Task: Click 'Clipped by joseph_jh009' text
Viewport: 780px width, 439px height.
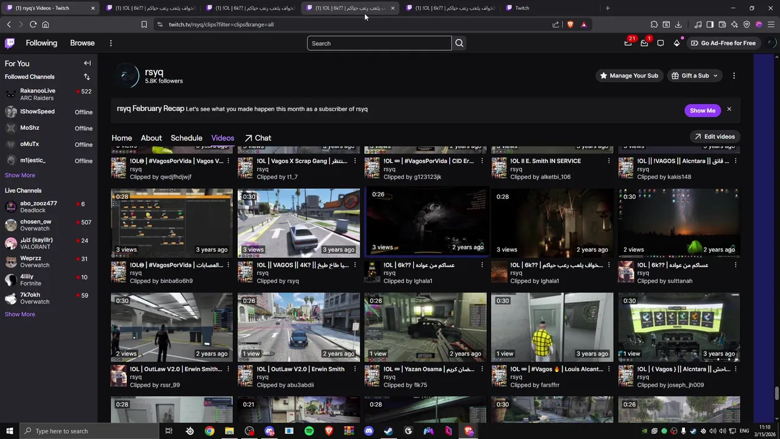Action: [x=670, y=385]
